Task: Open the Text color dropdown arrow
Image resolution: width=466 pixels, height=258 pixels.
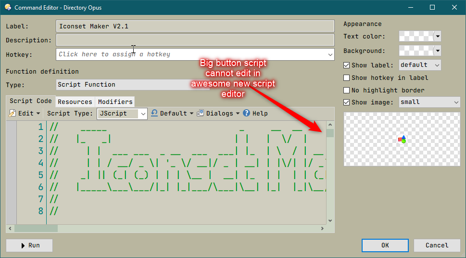Action: (437, 37)
